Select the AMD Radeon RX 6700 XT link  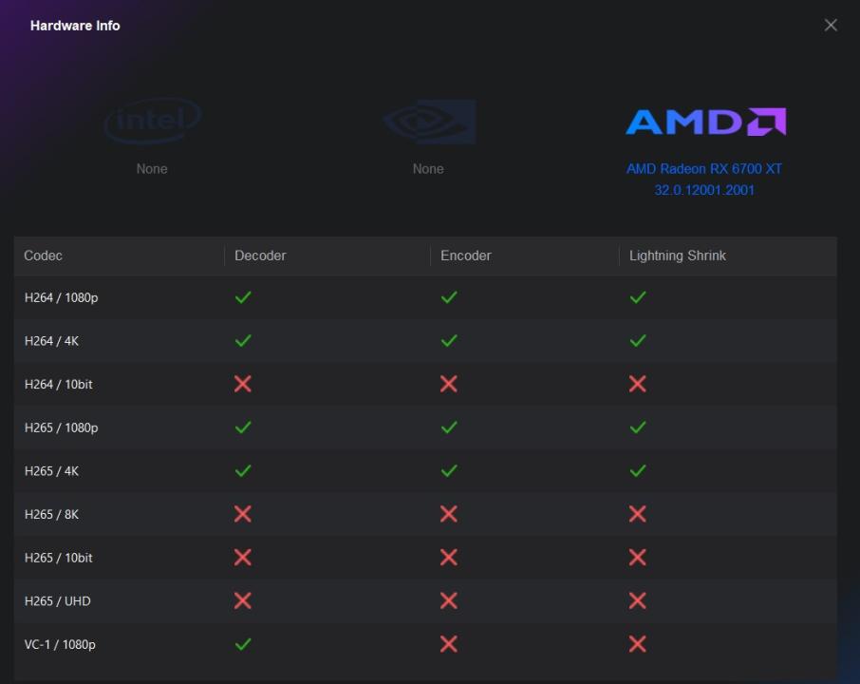tap(704, 169)
